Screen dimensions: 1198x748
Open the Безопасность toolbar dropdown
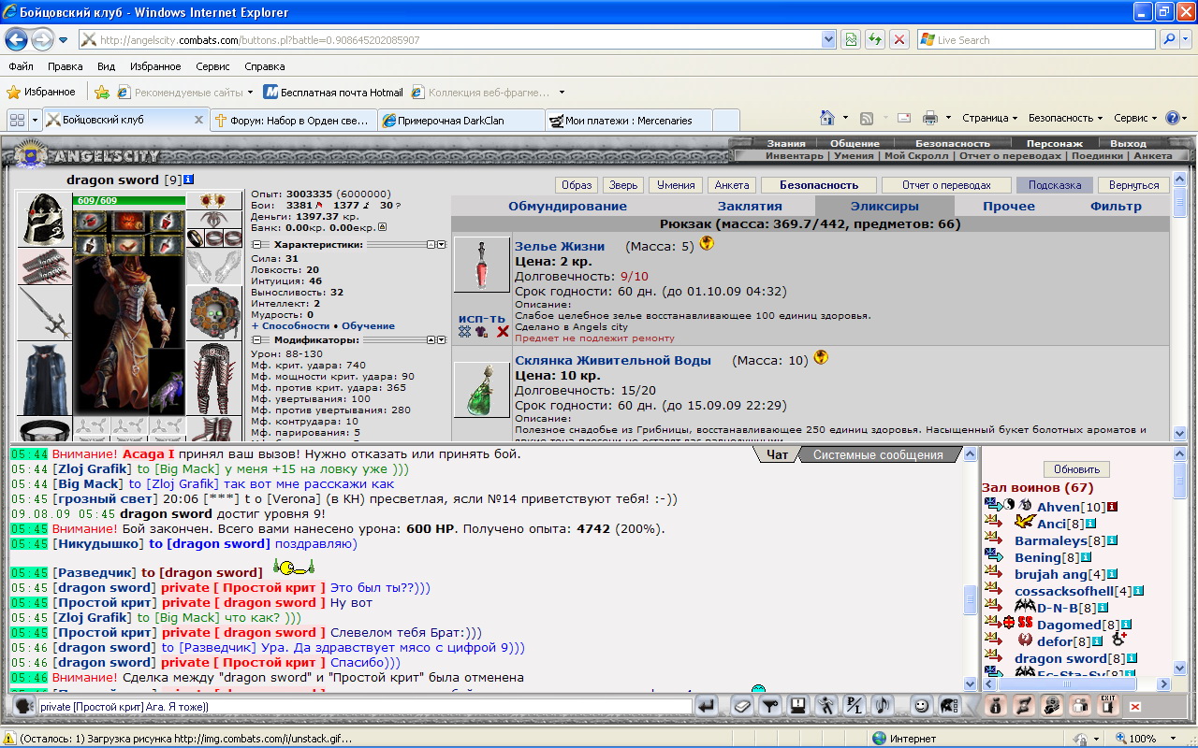coord(1065,118)
